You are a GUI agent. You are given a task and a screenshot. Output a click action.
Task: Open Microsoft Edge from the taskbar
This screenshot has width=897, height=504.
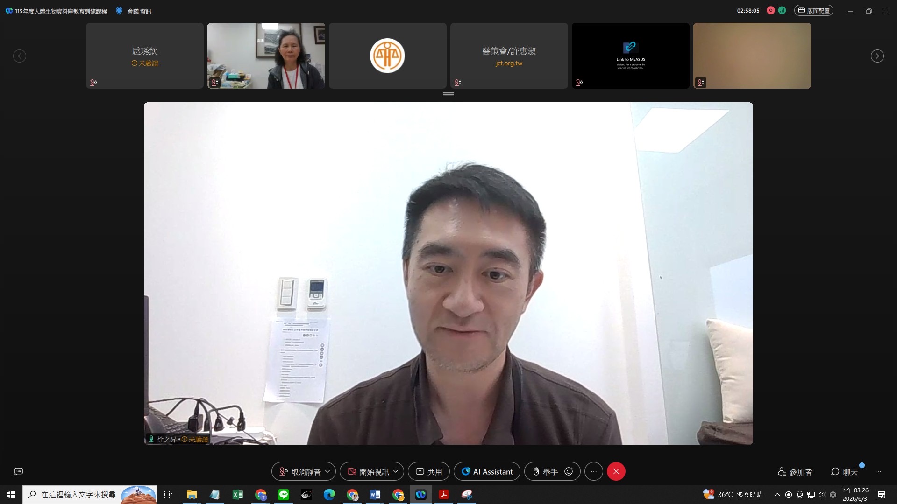point(329,495)
